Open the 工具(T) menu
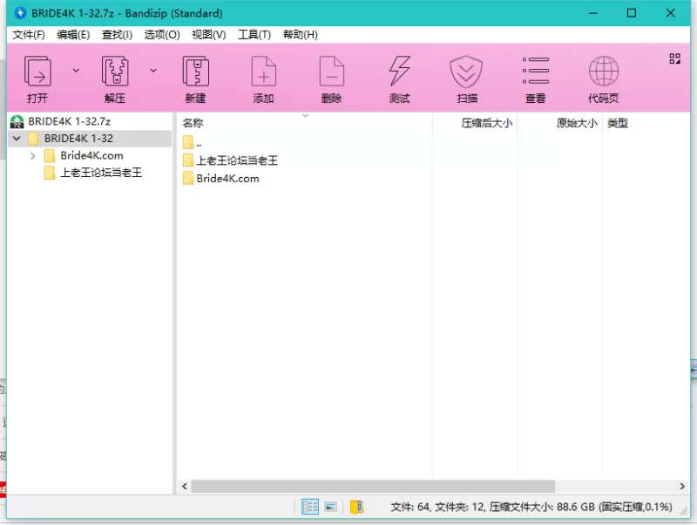Screen dimensions: 697x525 (254, 35)
